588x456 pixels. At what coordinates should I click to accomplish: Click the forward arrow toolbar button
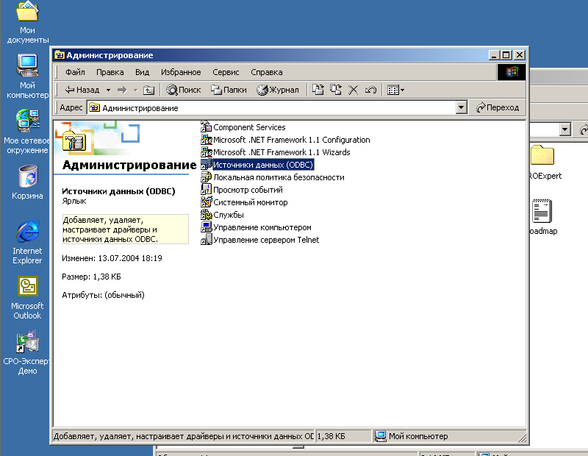(122, 90)
